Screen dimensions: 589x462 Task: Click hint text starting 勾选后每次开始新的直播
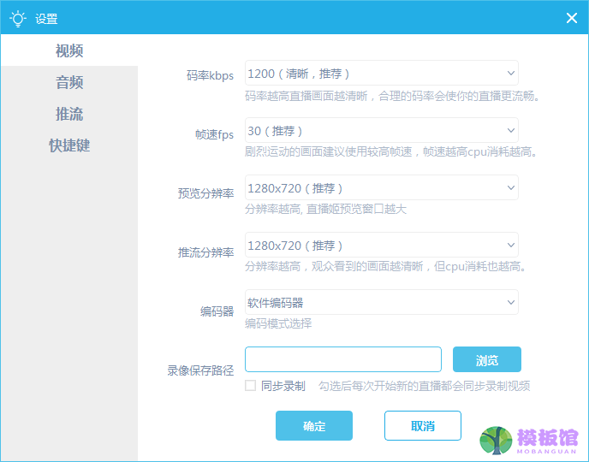click(425, 386)
